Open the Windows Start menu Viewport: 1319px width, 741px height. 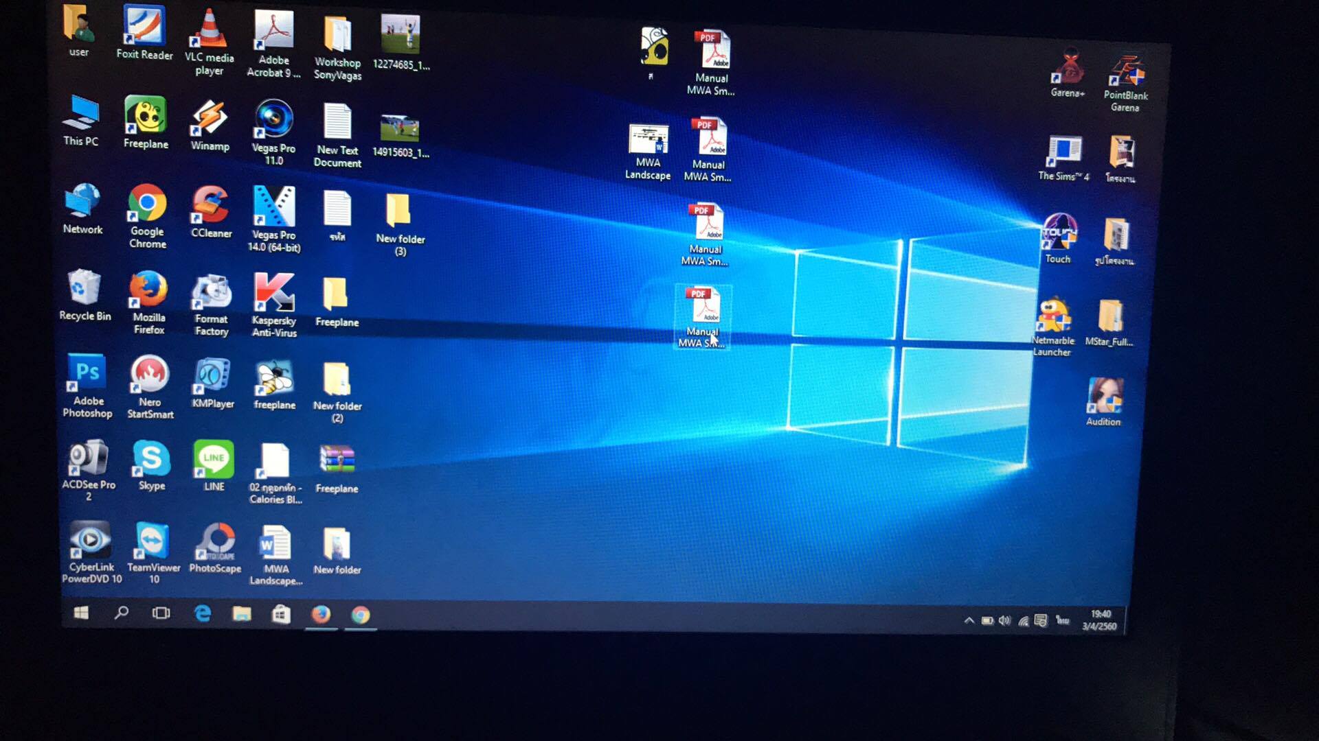pos(81,613)
